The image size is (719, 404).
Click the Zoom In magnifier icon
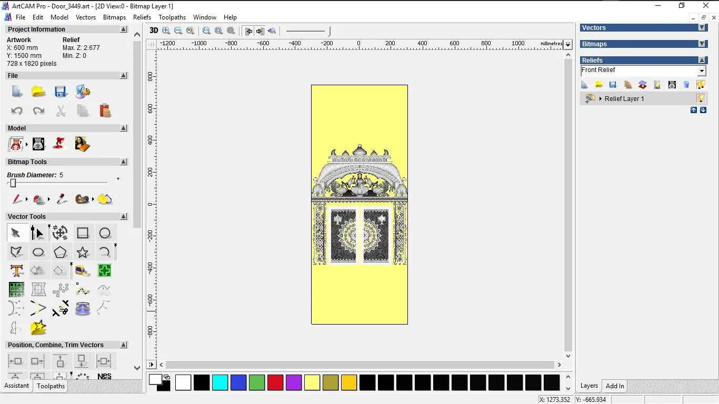click(x=166, y=31)
